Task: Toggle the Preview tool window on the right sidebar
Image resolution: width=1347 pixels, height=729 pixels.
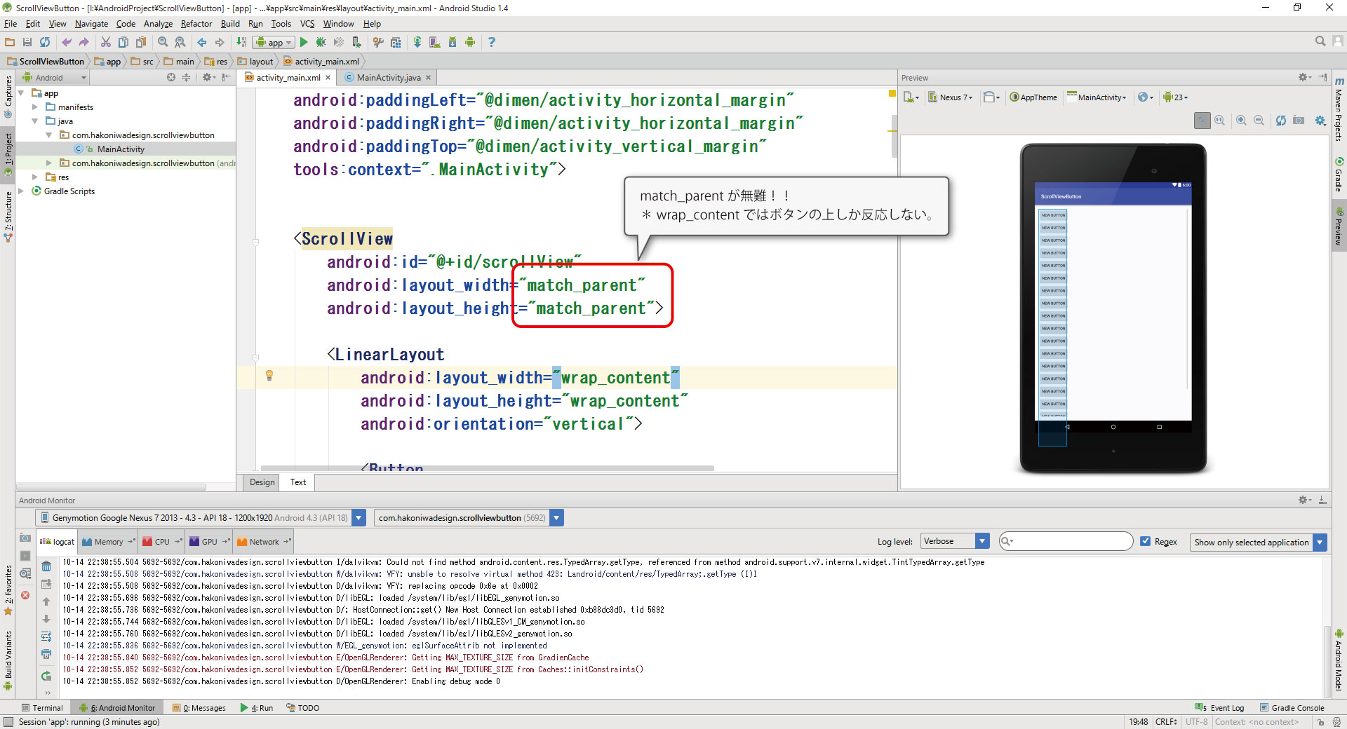Action: click(x=1339, y=224)
